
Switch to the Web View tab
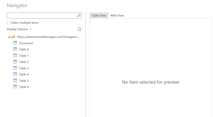pyautogui.click(x=117, y=15)
